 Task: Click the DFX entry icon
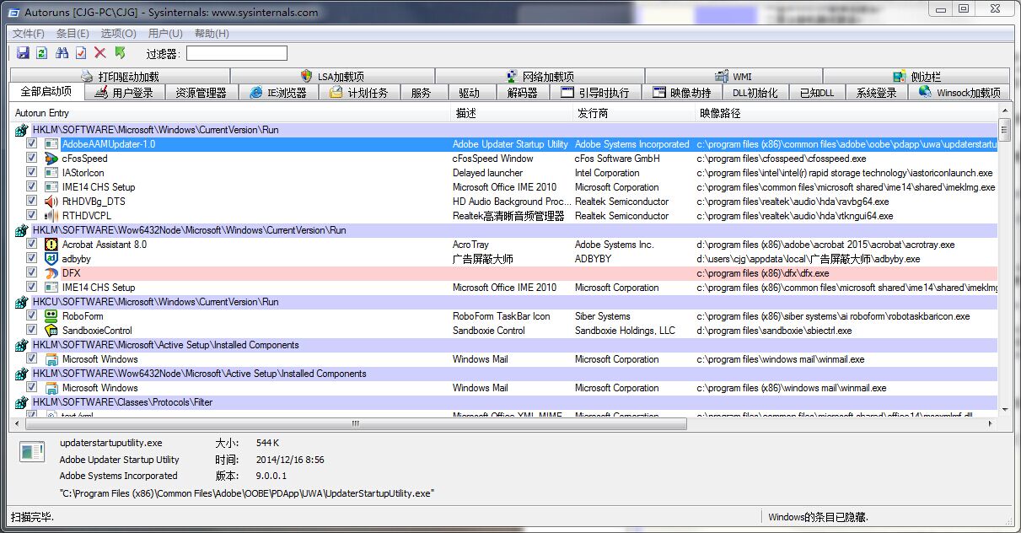(51, 273)
